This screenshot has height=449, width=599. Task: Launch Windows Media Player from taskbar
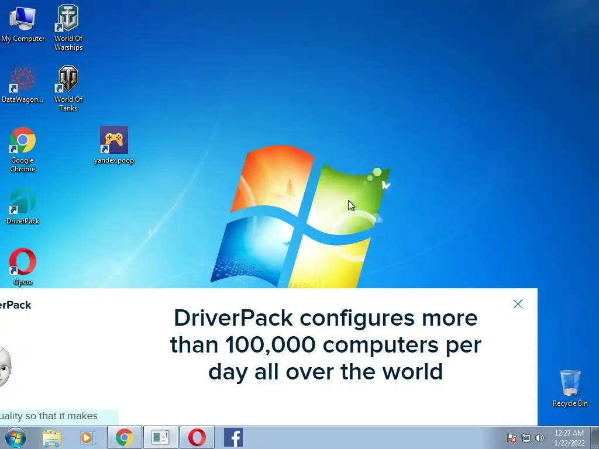tap(87, 437)
